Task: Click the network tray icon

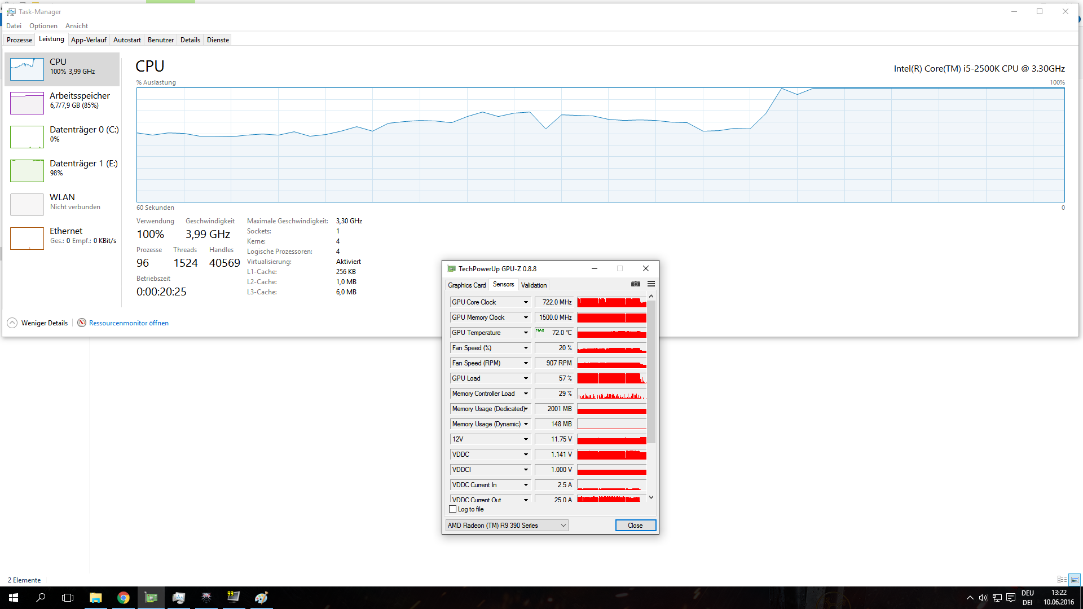Action: point(997,598)
